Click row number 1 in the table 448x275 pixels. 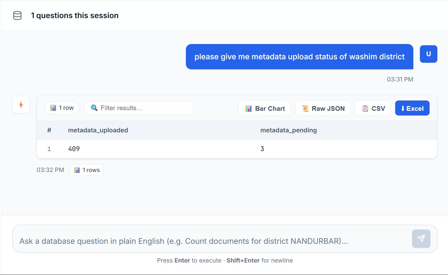[49, 149]
